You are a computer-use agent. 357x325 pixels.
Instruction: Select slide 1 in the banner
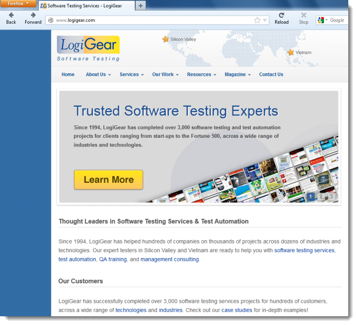tap(310, 196)
